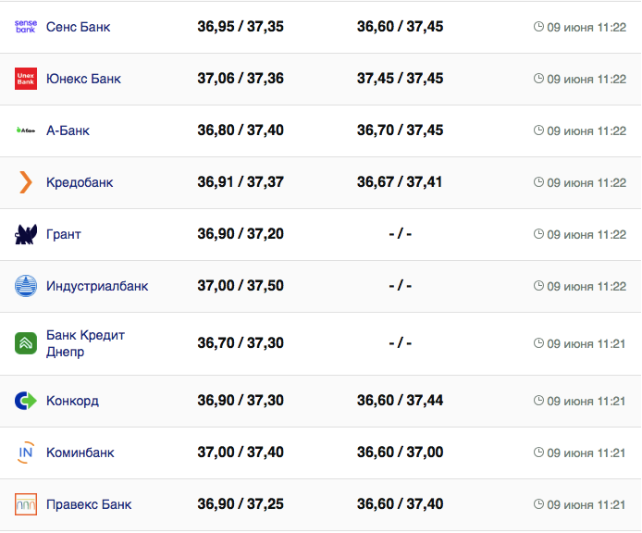Click the Грант bank logo icon
The width and height of the screenshot is (642, 533).
pyautogui.click(x=26, y=234)
